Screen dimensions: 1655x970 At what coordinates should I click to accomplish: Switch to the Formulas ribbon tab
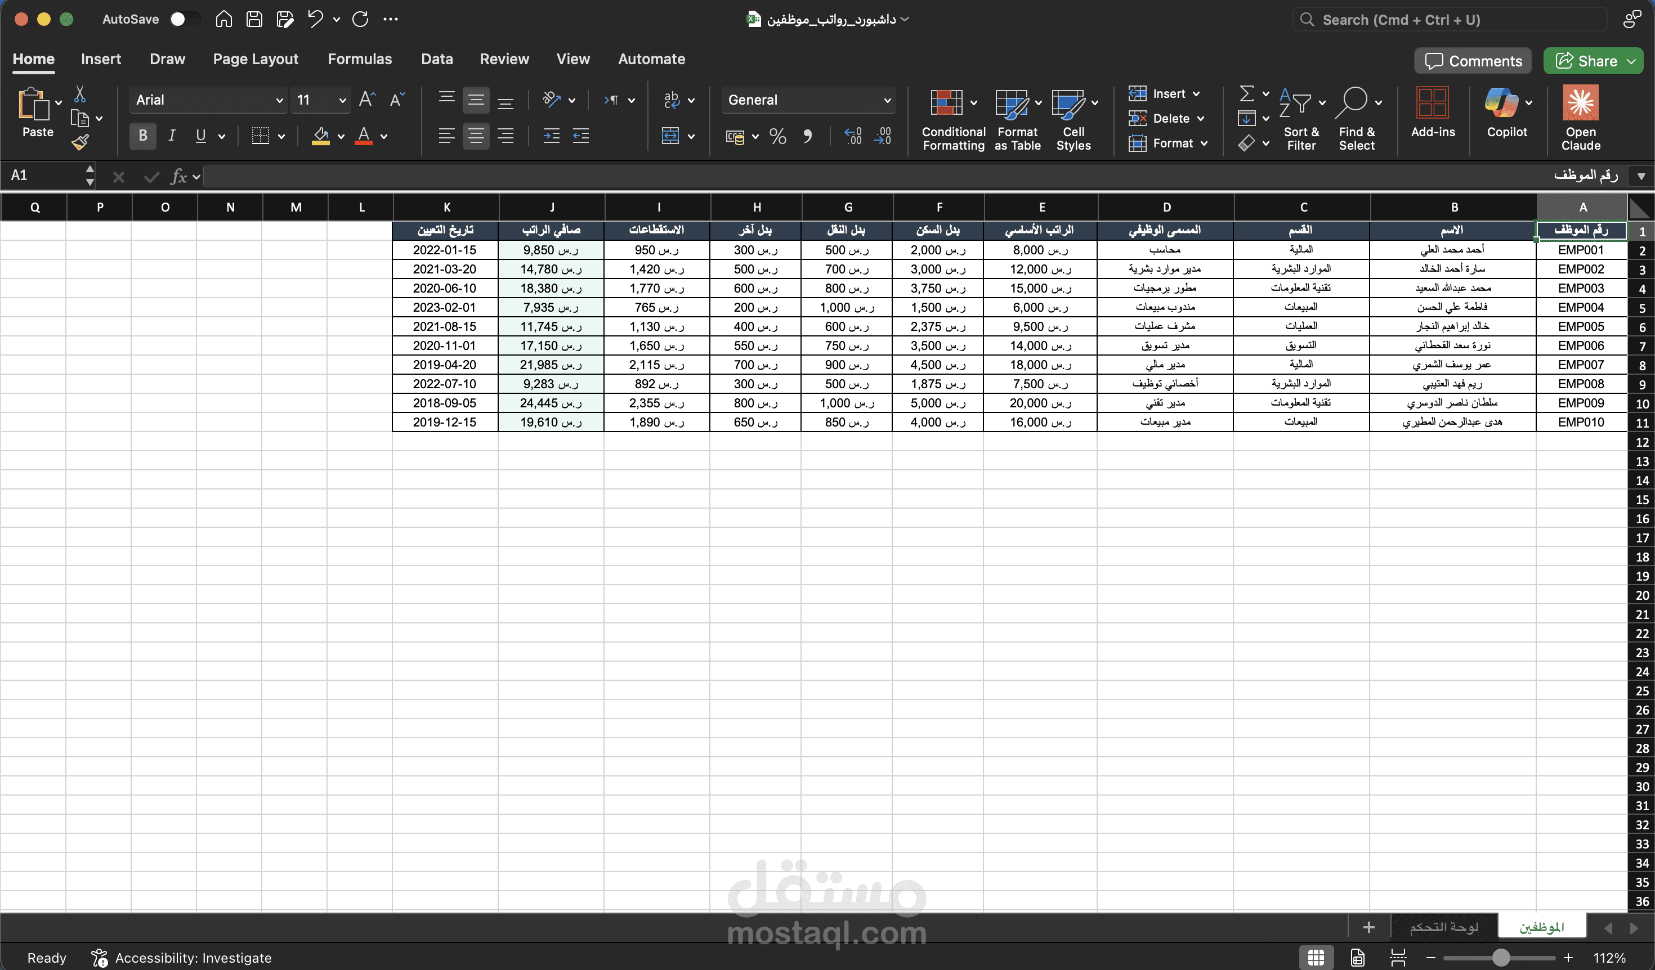pos(359,59)
